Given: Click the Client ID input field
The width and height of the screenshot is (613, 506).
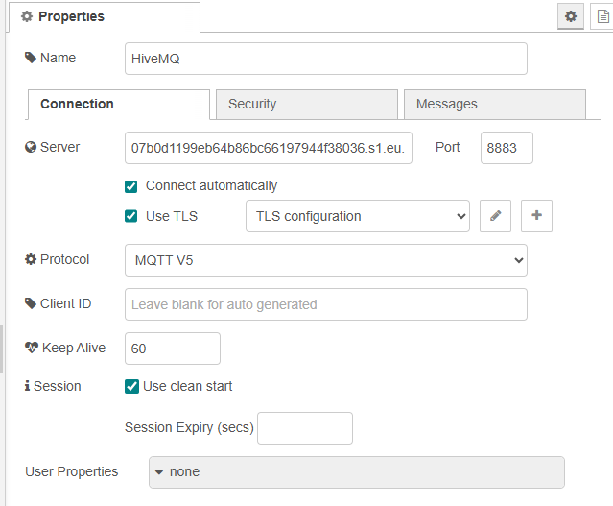Looking at the screenshot, I should (x=325, y=304).
